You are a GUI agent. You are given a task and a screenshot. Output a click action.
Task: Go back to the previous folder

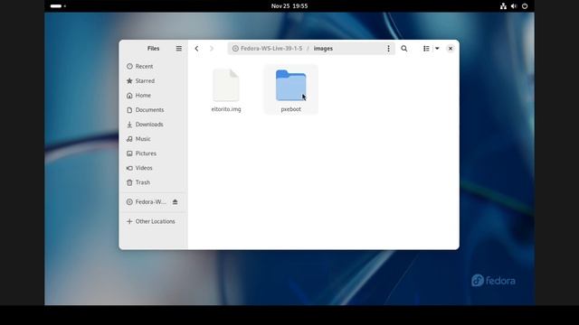click(x=196, y=48)
